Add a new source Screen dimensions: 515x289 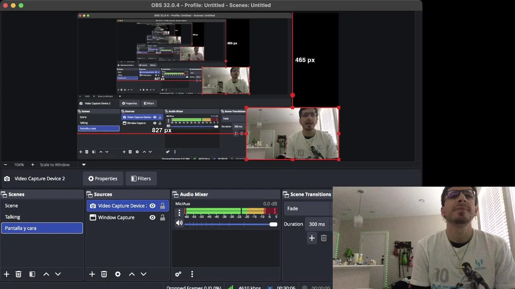pos(92,274)
